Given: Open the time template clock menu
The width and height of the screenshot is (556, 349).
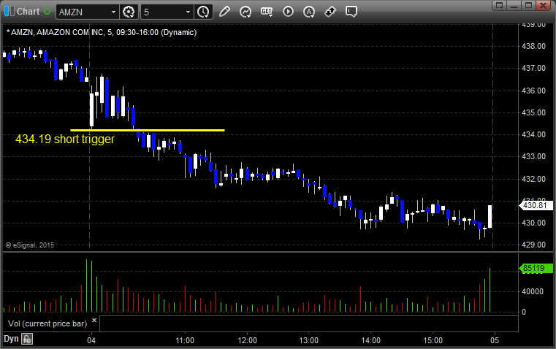Looking at the screenshot, I should coord(203,12).
